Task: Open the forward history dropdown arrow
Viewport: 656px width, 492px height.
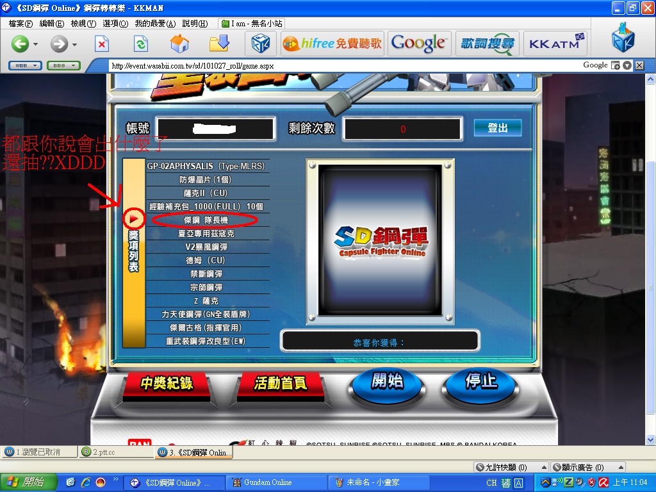Action: tap(74, 44)
